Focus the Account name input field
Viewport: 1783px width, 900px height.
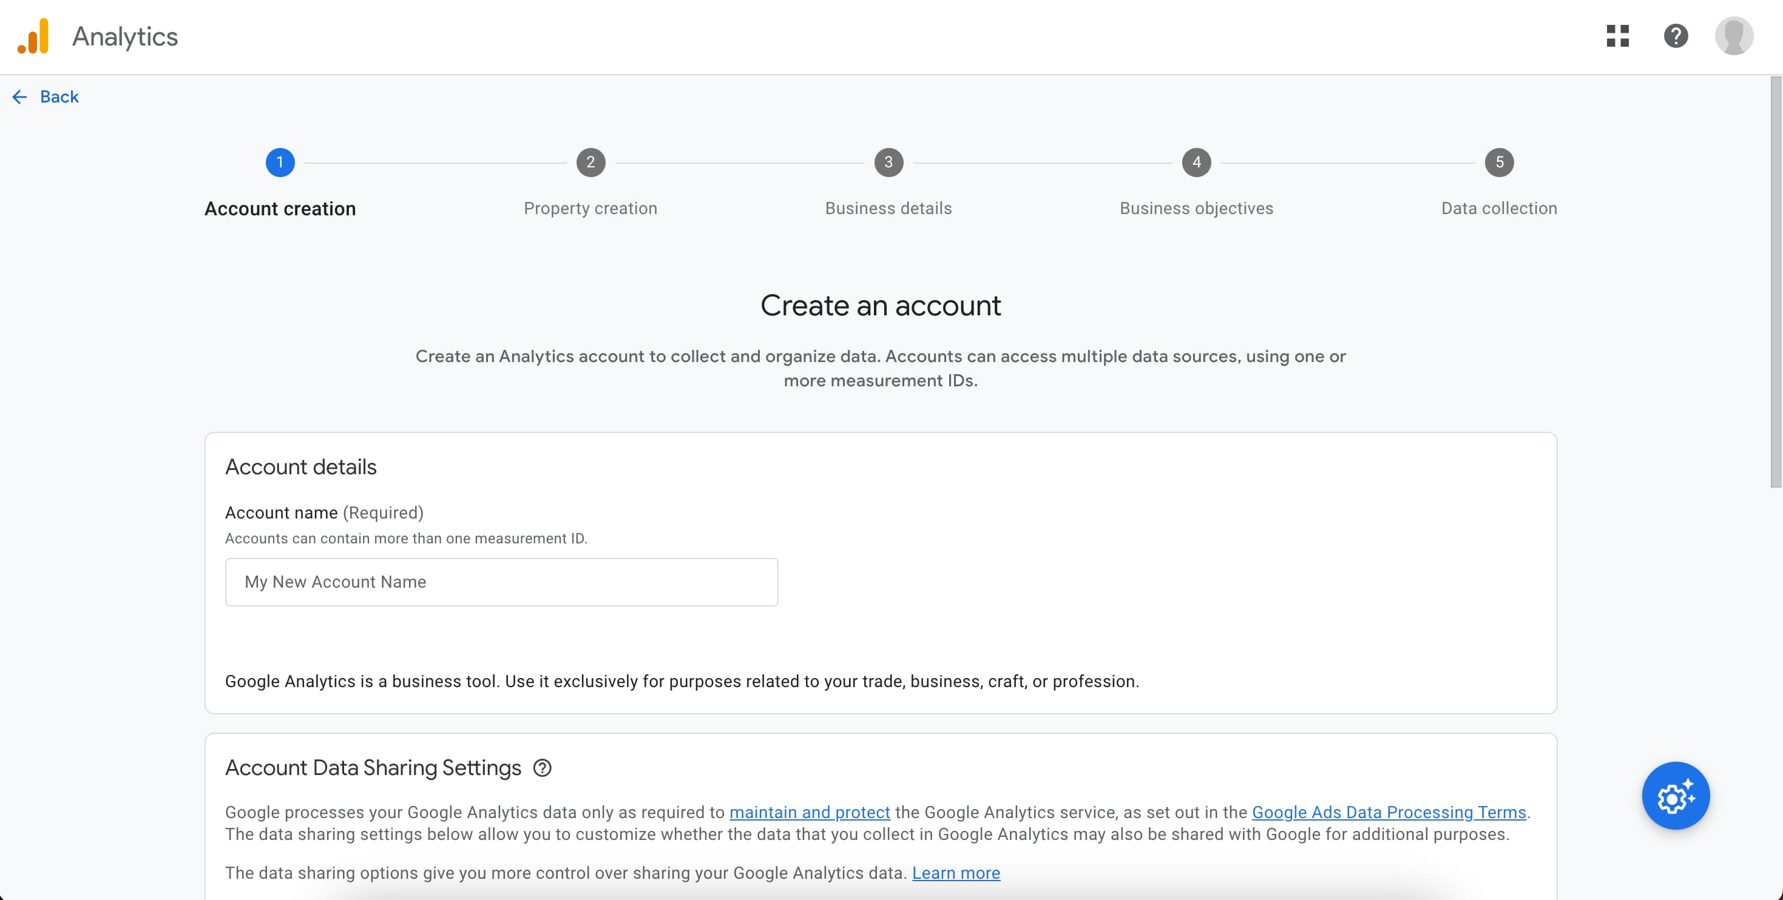(x=501, y=582)
